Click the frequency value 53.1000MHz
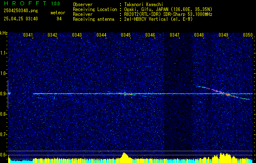 coord(199,14)
